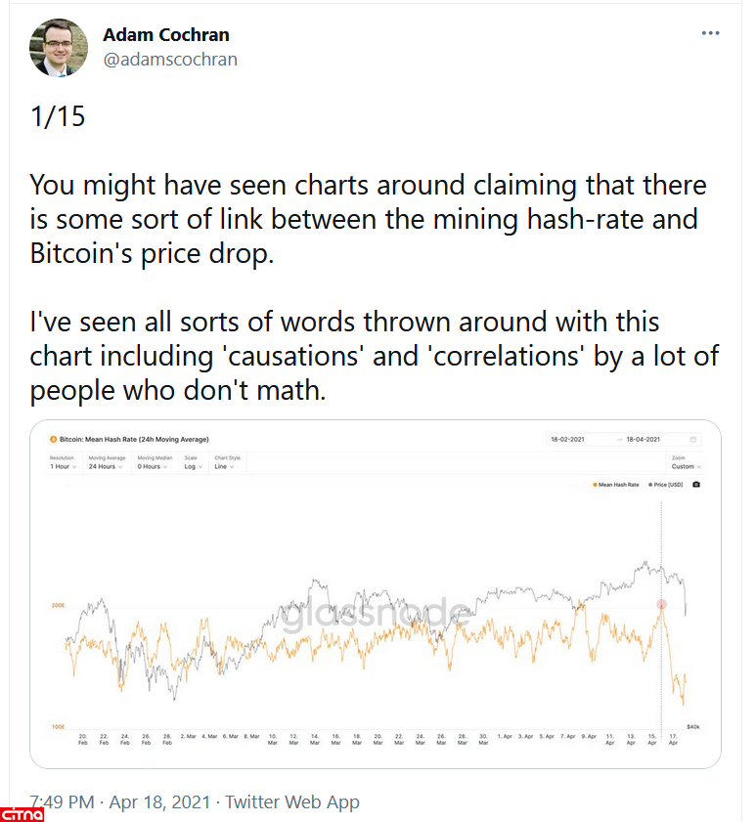Image resolution: width=756 pixels, height=822 pixels.
Task: Click Adam Cochran's profile avatar
Action: tap(60, 47)
